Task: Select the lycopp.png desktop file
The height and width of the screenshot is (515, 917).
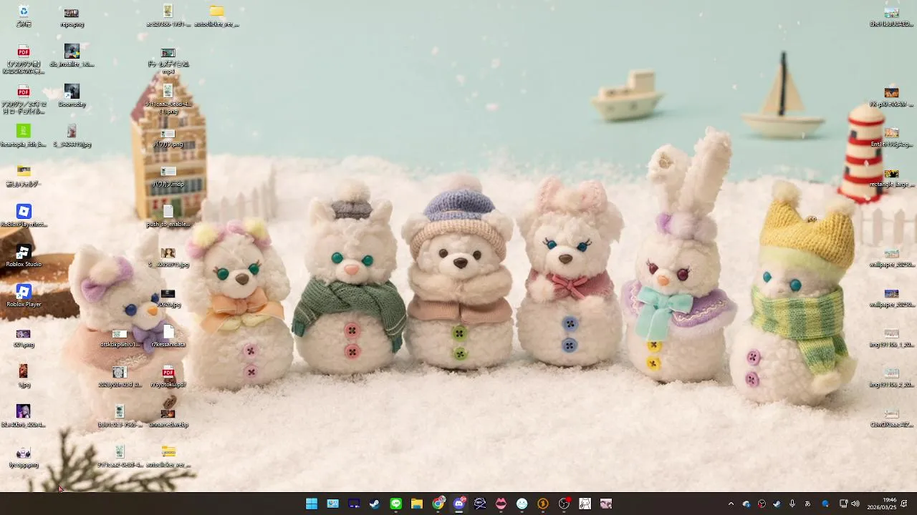Action: [x=24, y=457]
